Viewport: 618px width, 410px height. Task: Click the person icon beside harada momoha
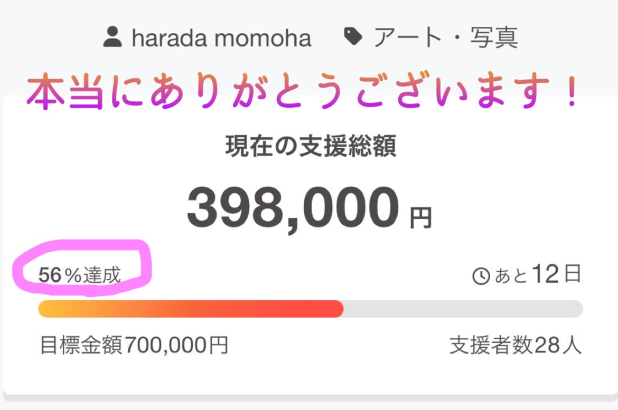[113, 37]
